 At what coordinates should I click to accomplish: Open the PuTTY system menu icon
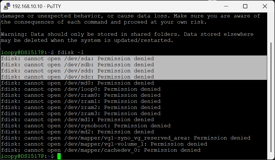click(7, 6)
